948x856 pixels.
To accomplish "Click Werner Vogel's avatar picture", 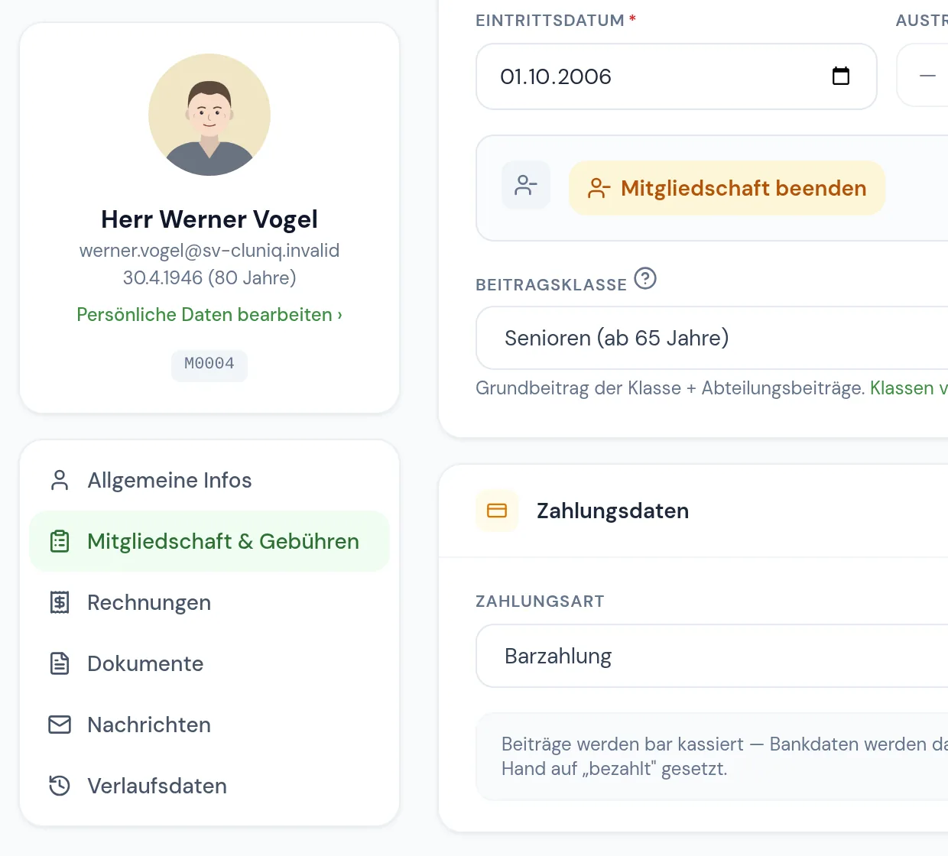I will pyautogui.click(x=209, y=115).
